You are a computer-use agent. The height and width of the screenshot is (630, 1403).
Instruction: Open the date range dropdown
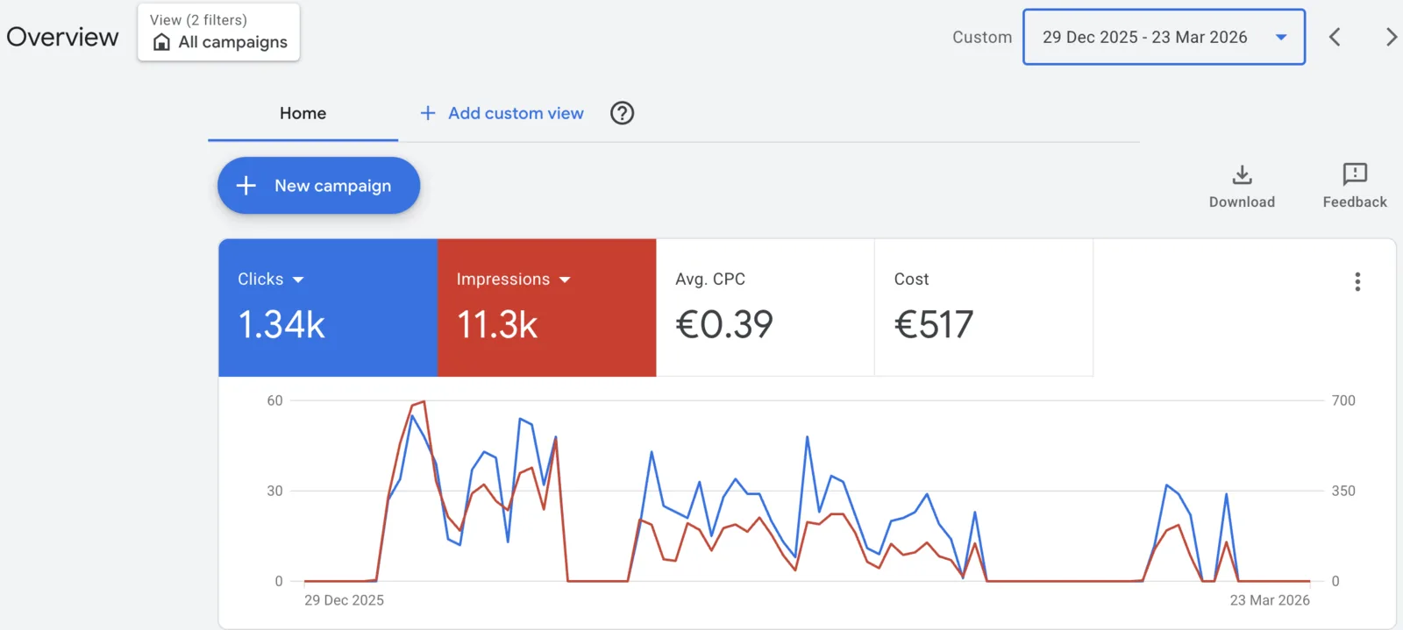[x=1164, y=37]
